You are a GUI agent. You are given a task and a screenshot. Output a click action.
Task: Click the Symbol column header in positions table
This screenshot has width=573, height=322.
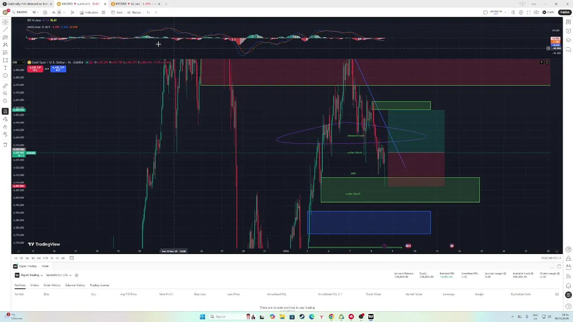(x=19, y=294)
